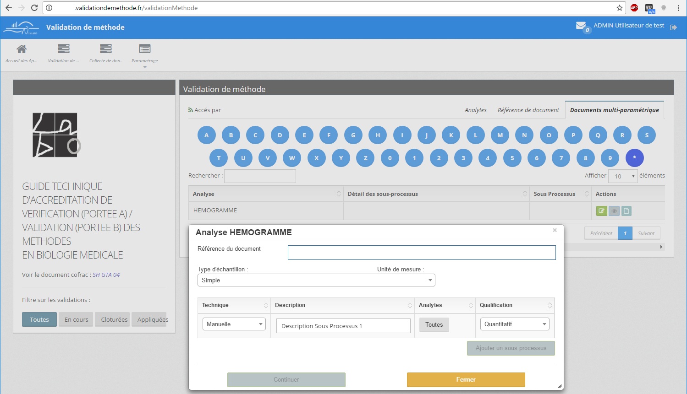Open the Validation de méthode toolbar icon
The height and width of the screenshot is (394, 687).
[x=64, y=49]
